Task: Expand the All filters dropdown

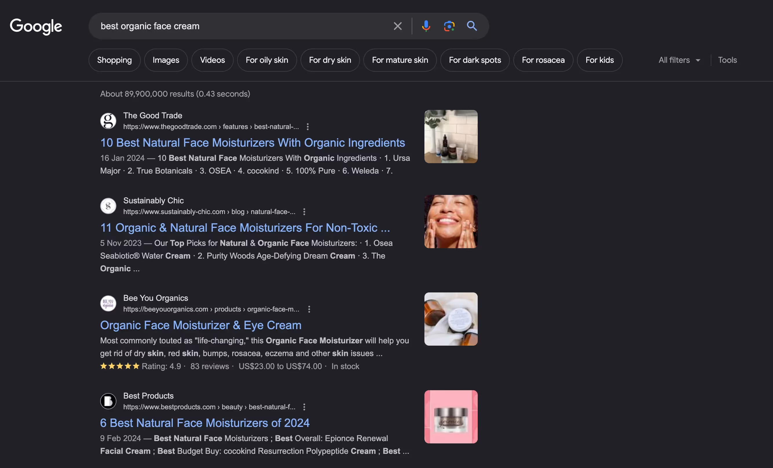Action: coord(679,60)
